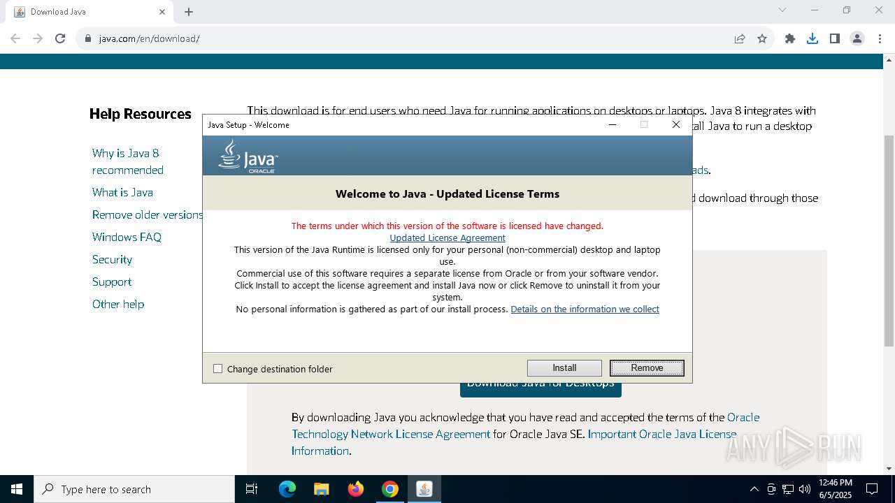Image resolution: width=895 pixels, height=503 pixels.
Task: Enable Change destination folder checkbox
Action: [x=217, y=369]
